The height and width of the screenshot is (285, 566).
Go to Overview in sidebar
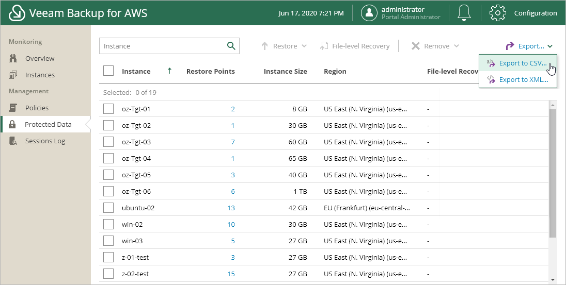coord(40,58)
